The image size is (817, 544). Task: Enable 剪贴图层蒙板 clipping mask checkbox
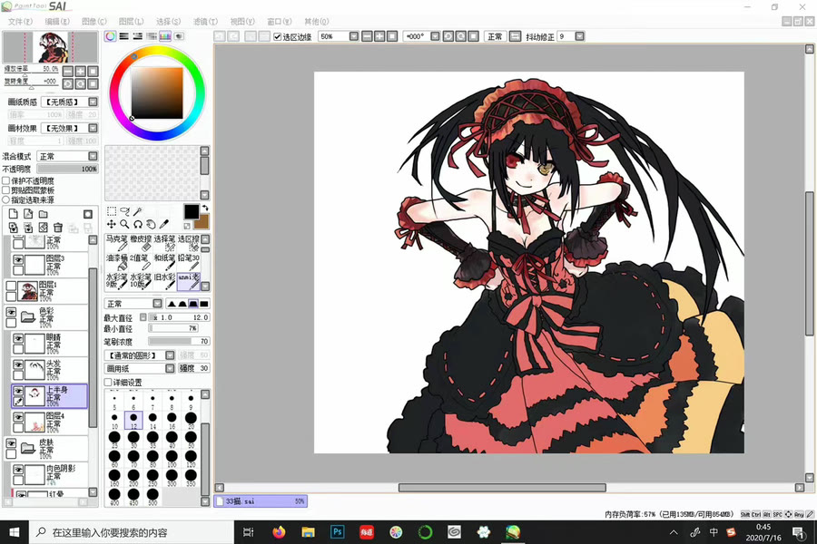6,190
